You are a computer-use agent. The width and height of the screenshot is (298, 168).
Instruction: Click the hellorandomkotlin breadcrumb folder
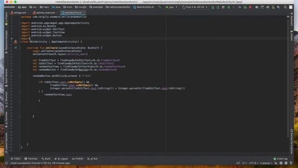point(118,7)
